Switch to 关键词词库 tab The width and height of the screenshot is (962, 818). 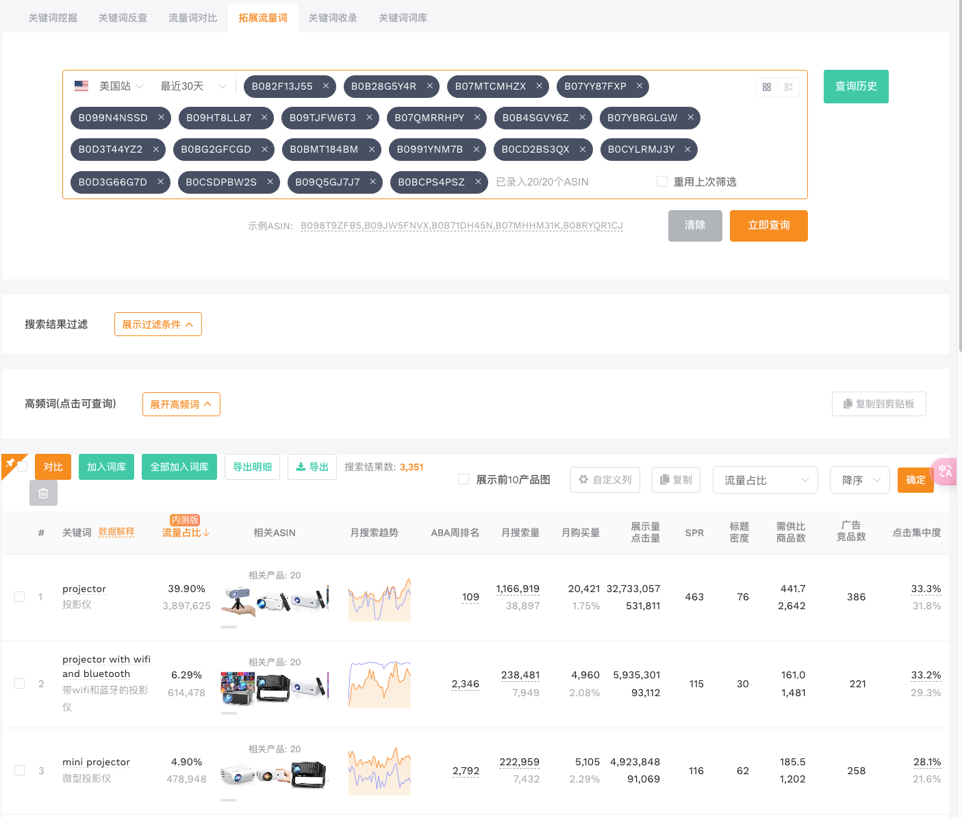tap(403, 18)
